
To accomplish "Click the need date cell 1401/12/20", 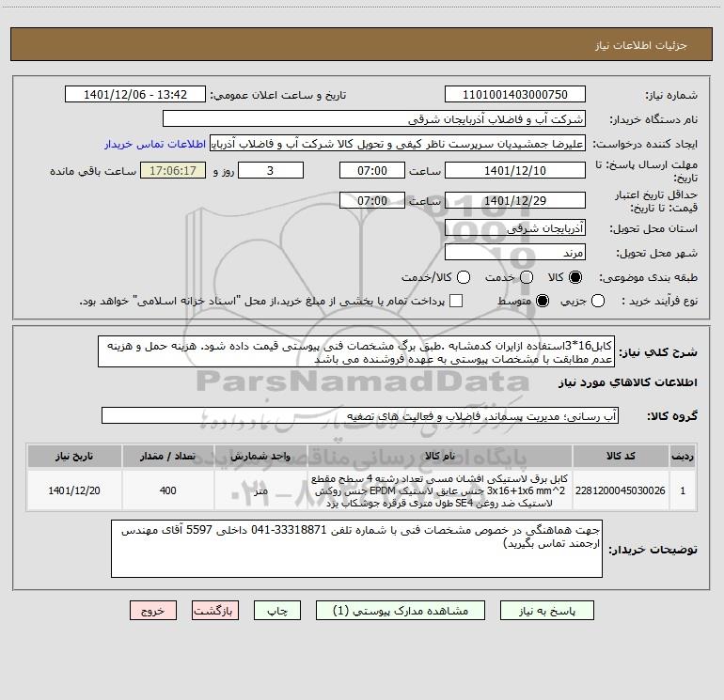I will tap(74, 490).
